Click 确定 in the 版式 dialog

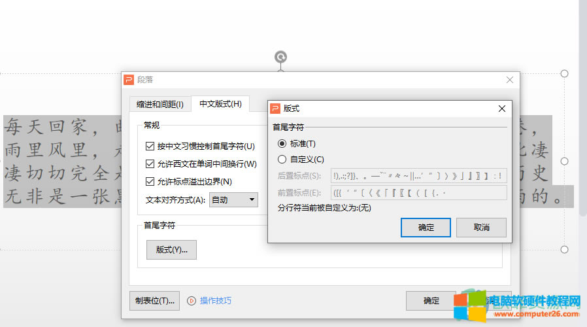pos(426,228)
